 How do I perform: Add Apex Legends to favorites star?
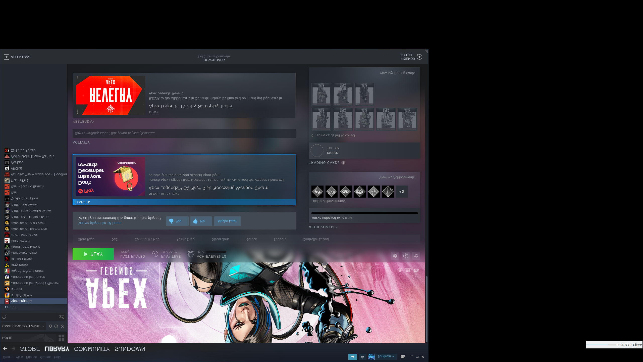coord(416,256)
